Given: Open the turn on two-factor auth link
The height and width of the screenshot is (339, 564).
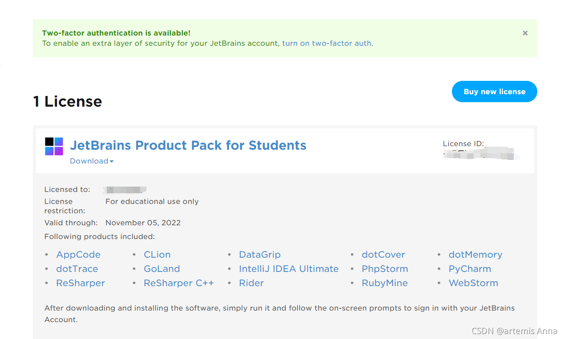Looking at the screenshot, I should click(326, 44).
